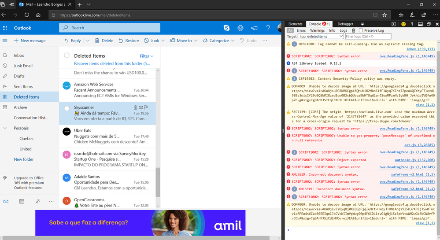Click message list vertical scrollbar thumb
Viewport: 440px width, 240px height.
(158, 182)
